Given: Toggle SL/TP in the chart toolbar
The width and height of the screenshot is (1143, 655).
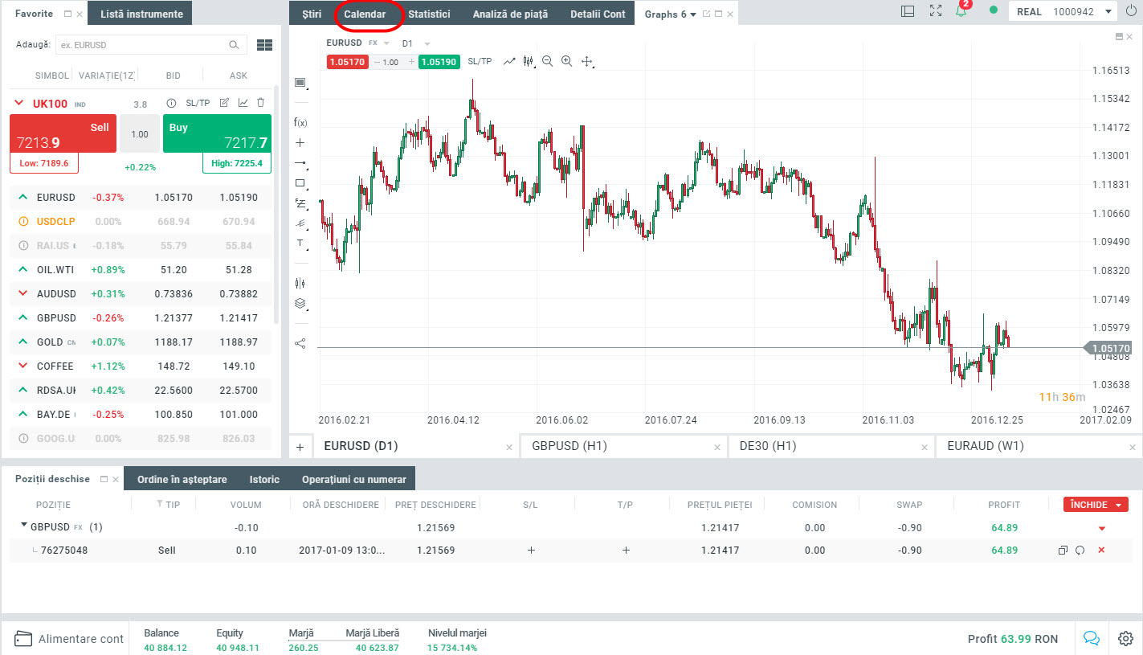Looking at the screenshot, I should coord(480,61).
